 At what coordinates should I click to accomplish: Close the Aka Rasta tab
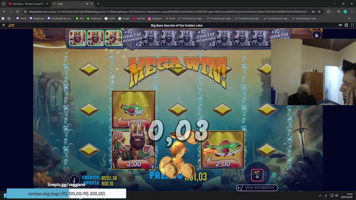[x=47, y=4]
